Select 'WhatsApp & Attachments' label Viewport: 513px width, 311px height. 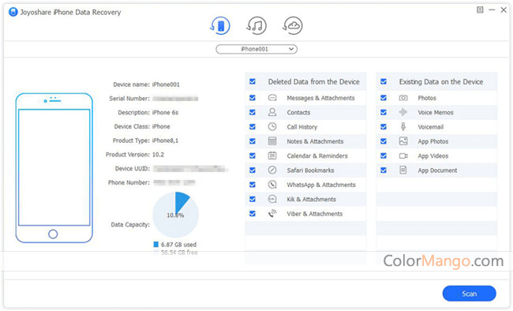pyautogui.click(x=321, y=185)
